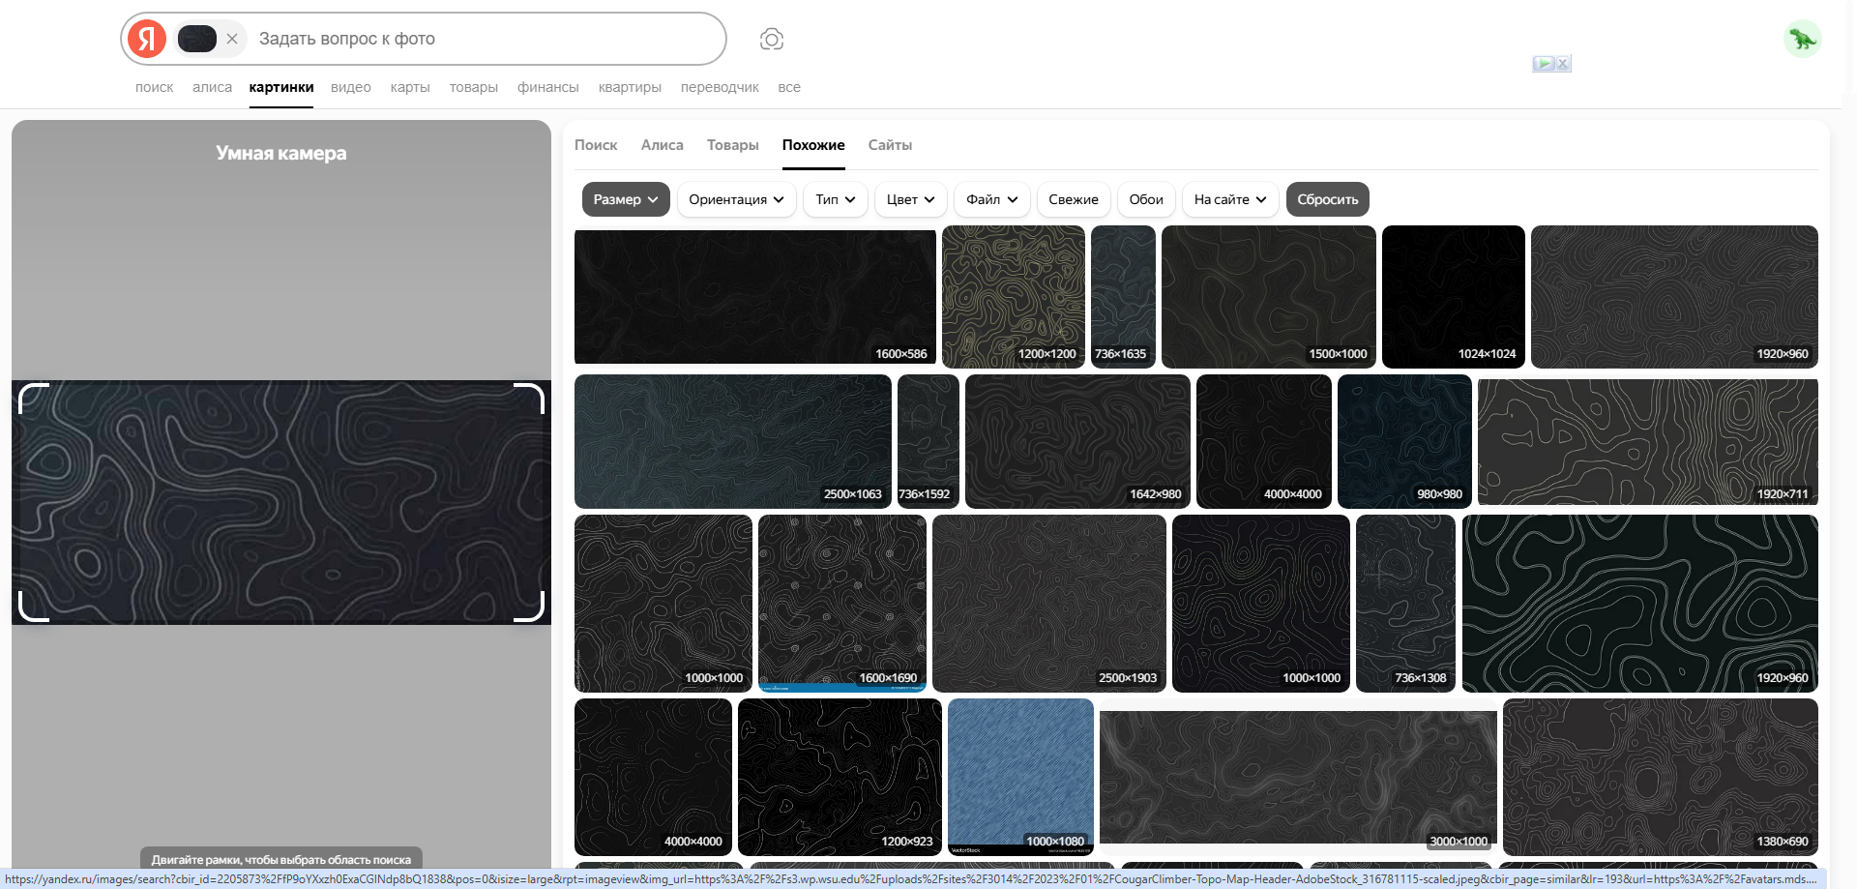Open the 736×1635 image result

(x=1123, y=297)
